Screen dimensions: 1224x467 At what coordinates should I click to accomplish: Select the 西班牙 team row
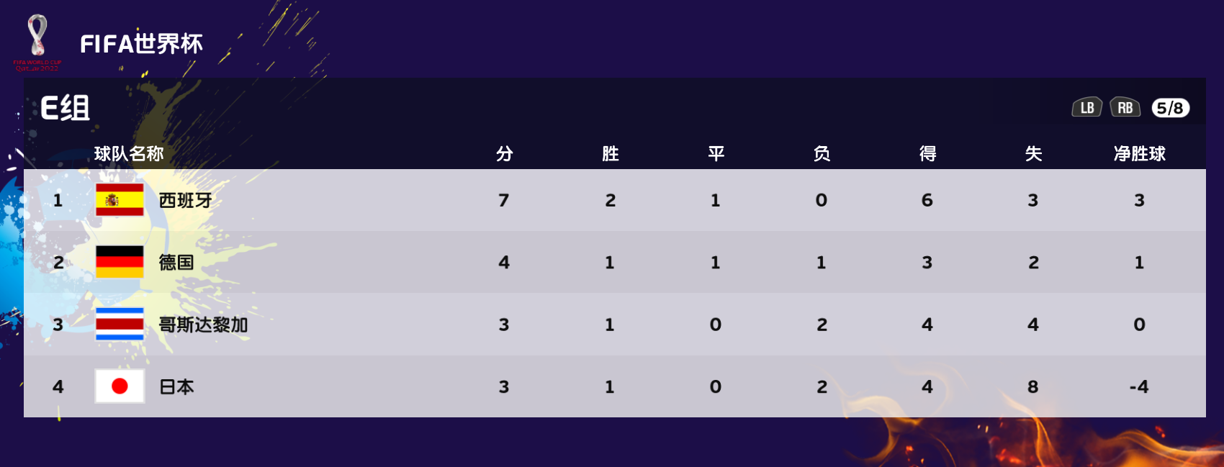[x=615, y=200]
